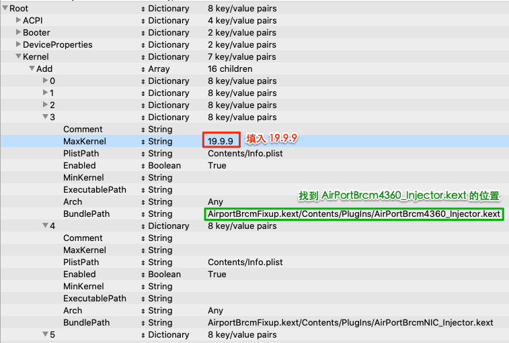509x343 pixels.
Task: Expand the ACPI dictionary
Action: tap(19, 20)
